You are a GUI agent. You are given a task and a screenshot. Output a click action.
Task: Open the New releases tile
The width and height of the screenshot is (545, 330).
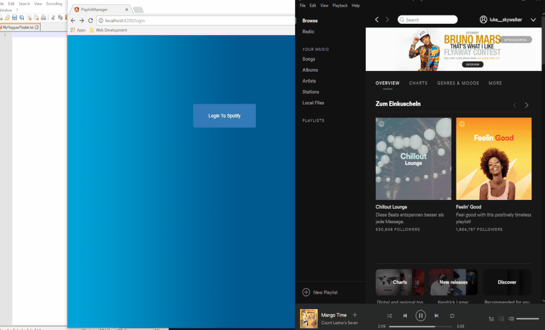click(453, 282)
